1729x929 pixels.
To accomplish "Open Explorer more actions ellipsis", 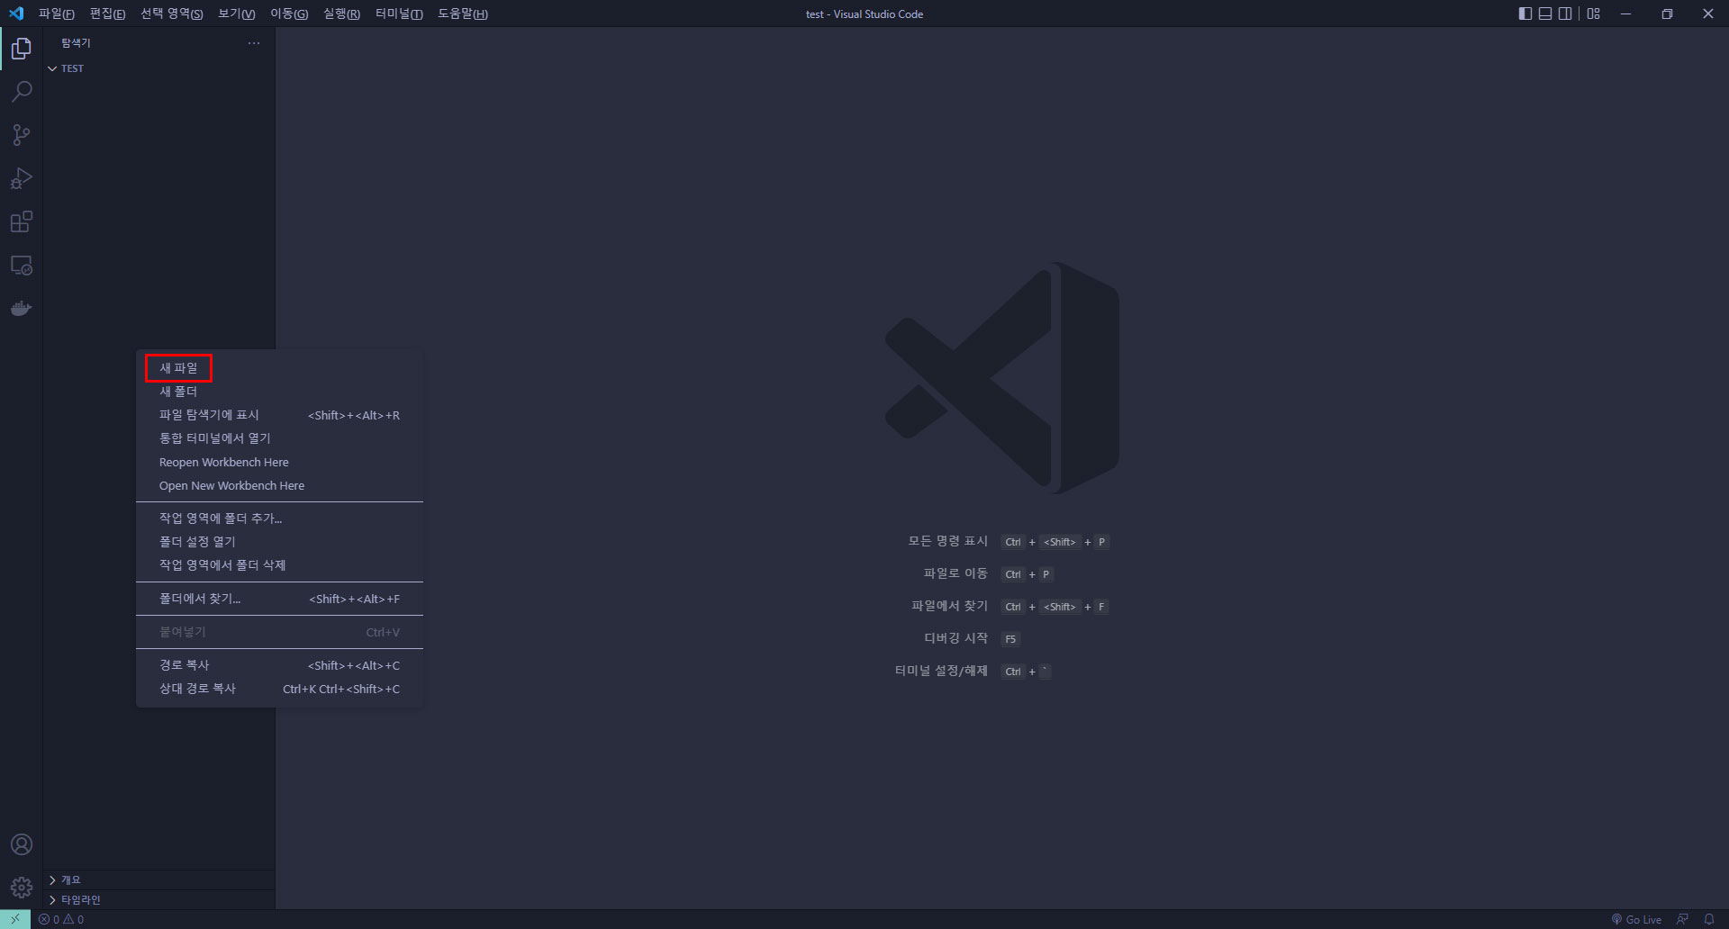I will coord(254,43).
